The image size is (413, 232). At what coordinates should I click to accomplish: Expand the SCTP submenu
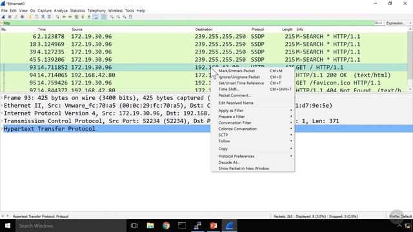pyautogui.click(x=253, y=135)
